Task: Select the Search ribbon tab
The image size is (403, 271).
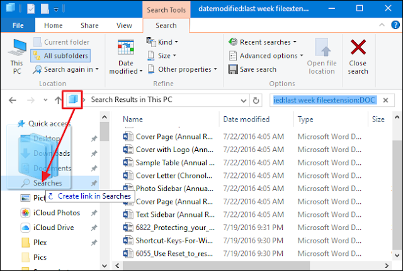Action: [x=166, y=25]
